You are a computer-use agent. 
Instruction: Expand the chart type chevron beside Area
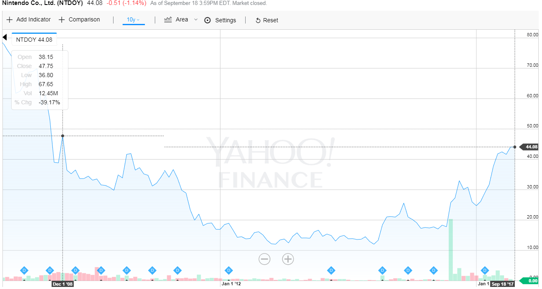[x=195, y=20]
